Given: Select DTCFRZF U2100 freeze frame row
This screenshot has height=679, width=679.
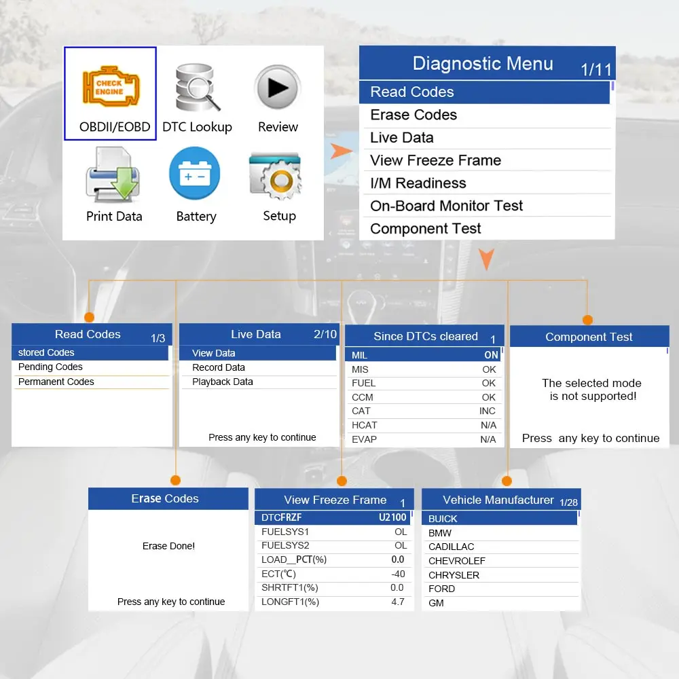Looking at the screenshot, I should coord(333,517).
